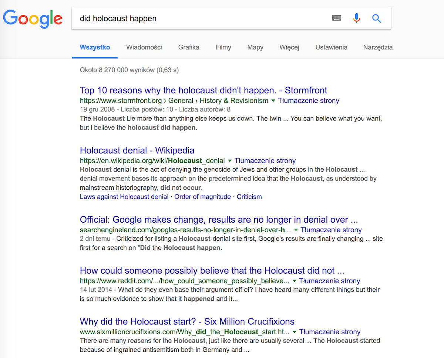Image resolution: width=444 pixels, height=358 pixels.
Task: Click the '14 lut 2014' date text
Action: pyautogui.click(x=97, y=290)
